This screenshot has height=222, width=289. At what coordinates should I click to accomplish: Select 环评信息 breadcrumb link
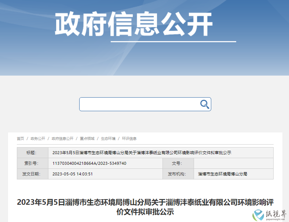pos(129,138)
